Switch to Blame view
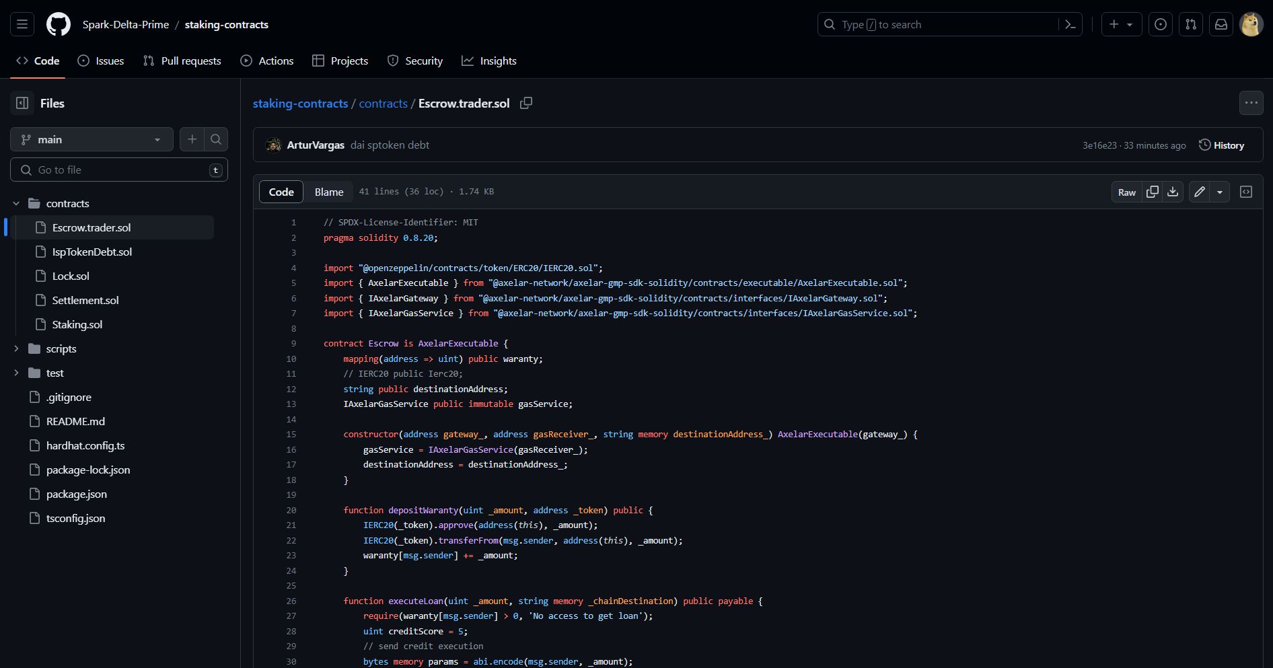Image resolution: width=1273 pixels, height=668 pixels. 329,192
